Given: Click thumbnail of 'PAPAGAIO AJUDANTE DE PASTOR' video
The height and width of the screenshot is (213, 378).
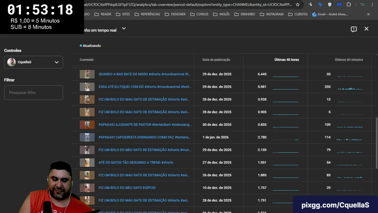Looking at the screenshot, I should point(87,125).
